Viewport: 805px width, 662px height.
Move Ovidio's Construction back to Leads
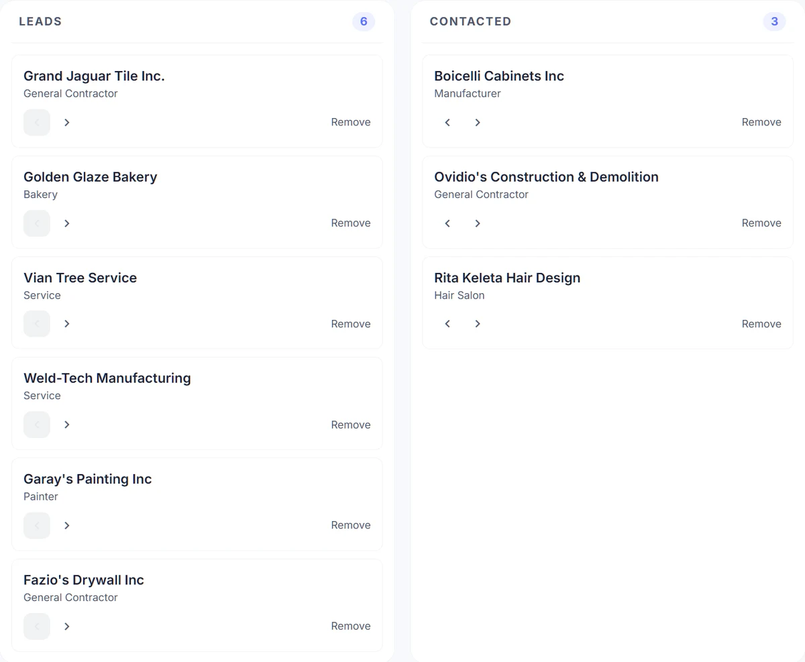click(x=447, y=223)
